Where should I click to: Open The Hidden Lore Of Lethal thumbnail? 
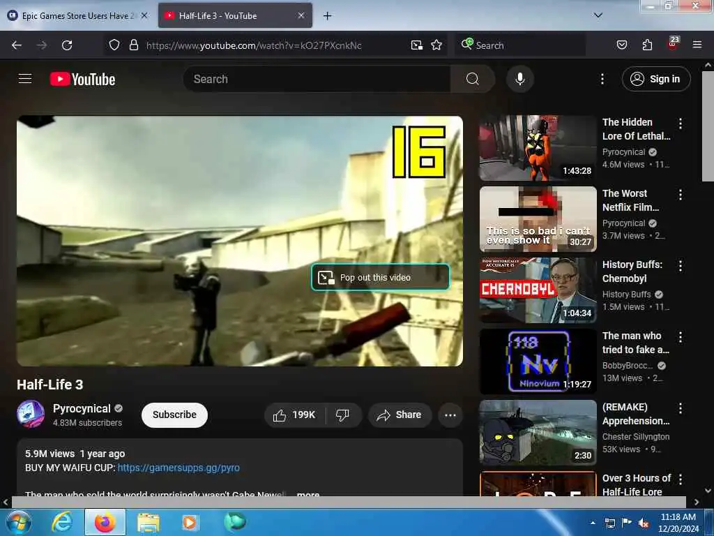coord(538,148)
